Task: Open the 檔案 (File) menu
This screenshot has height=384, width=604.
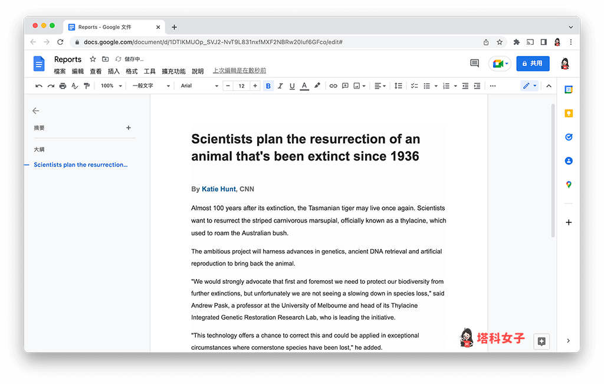Action: (x=60, y=71)
